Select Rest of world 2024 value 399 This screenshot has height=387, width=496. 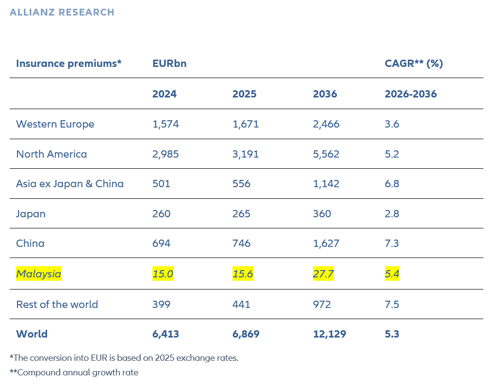pyautogui.click(x=161, y=305)
